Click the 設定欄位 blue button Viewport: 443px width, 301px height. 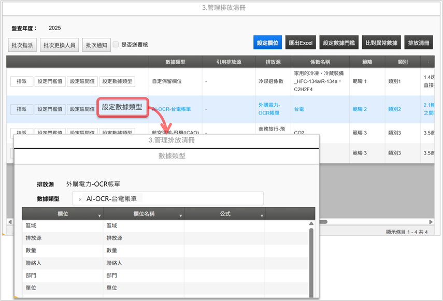[x=268, y=43]
